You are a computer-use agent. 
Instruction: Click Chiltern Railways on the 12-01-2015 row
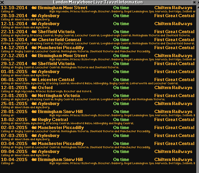(x=173, y=87)
